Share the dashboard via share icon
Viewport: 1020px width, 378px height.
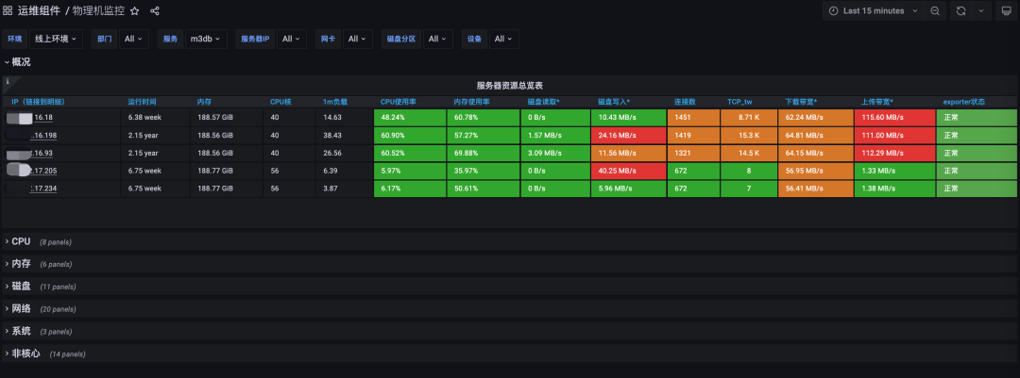(155, 11)
